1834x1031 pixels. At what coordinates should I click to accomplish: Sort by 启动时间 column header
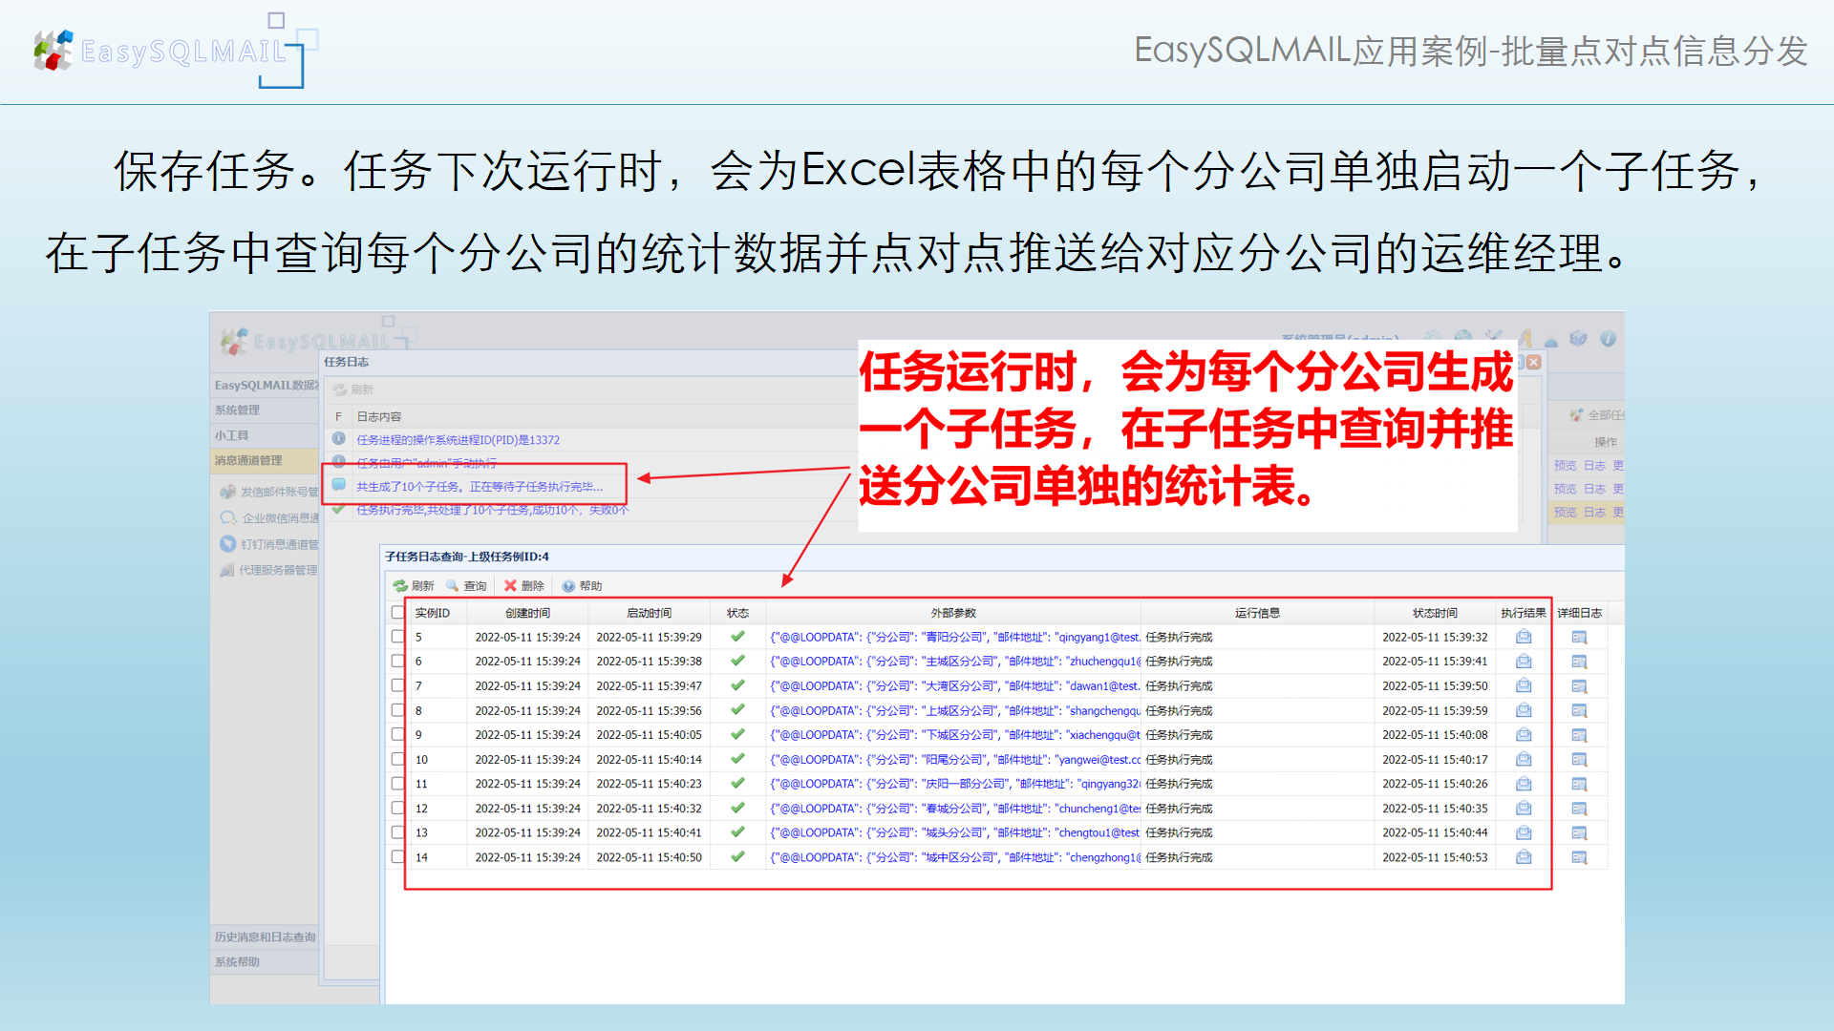[649, 613]
